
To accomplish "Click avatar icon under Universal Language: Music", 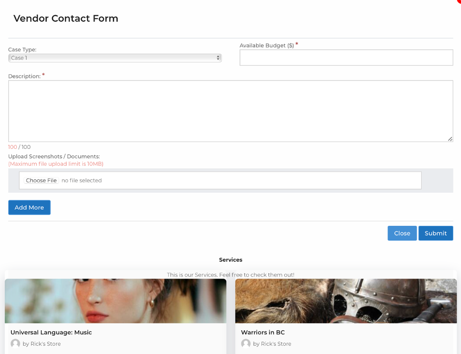I will pos(15,344).
